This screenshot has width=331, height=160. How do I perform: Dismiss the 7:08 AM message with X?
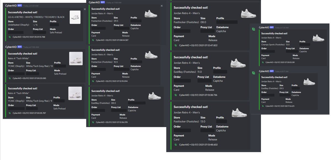[x=162, y=6]
